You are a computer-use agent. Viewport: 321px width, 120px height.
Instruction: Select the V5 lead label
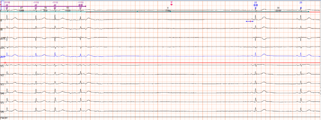point(2,103)
